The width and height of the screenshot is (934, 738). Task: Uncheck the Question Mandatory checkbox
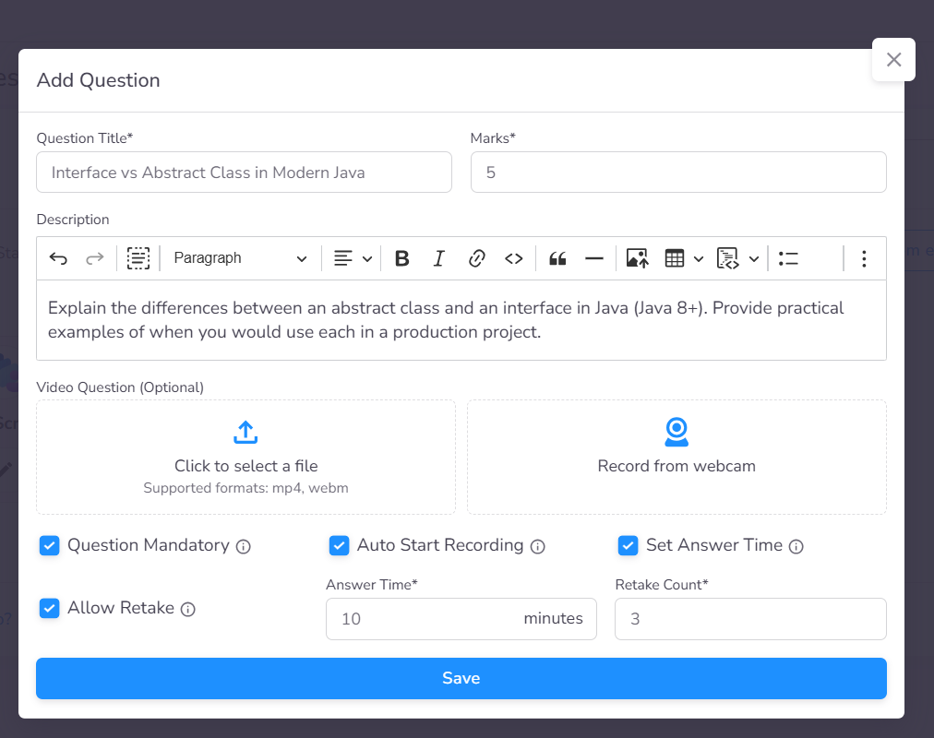pos(50,545)
